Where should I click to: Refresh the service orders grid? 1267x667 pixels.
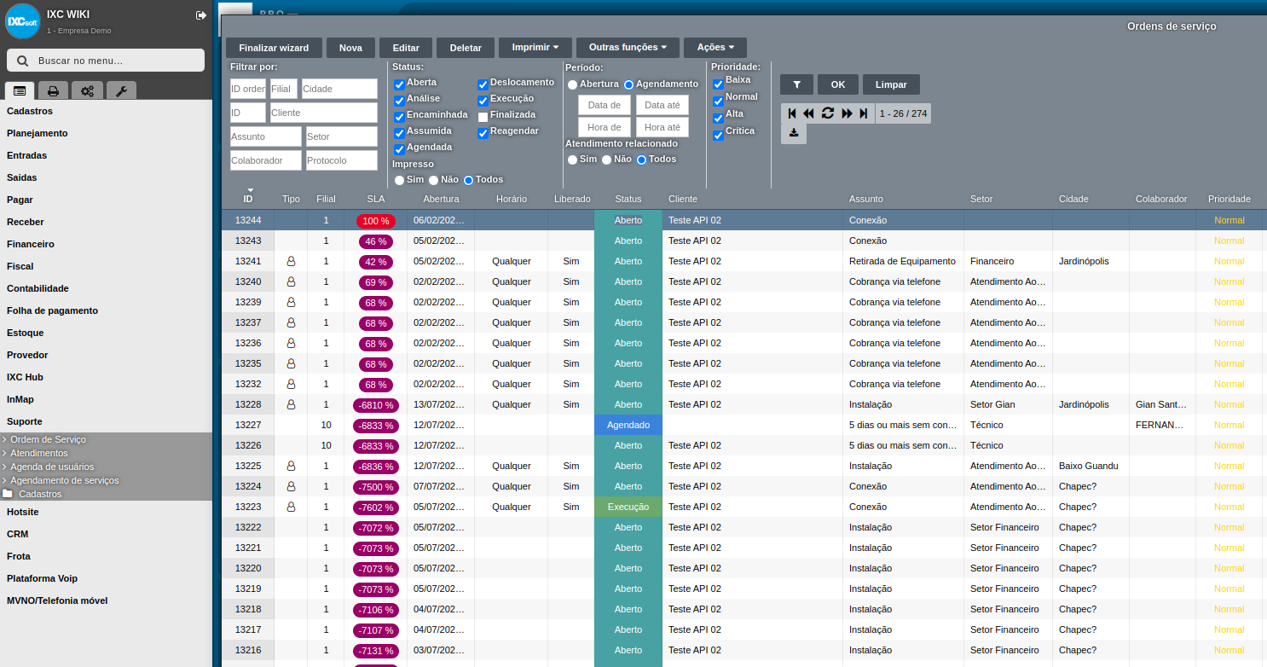[x=827, y=113]
